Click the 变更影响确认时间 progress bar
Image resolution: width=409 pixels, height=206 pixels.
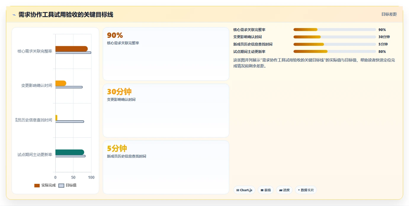coord(335,37)
